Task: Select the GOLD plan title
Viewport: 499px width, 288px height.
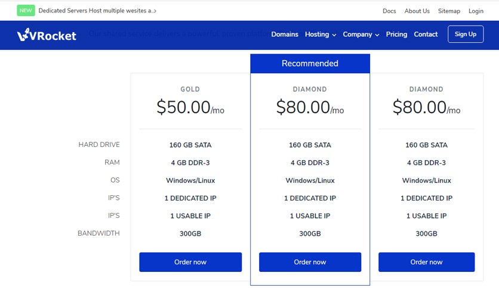Action: coord(190,89)
